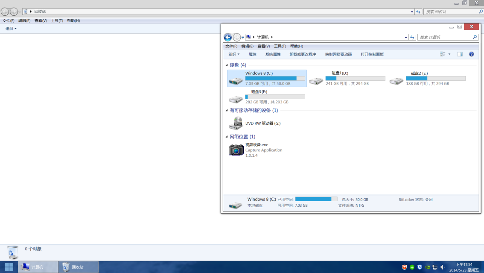
Task: Click the 磁盘1 (D:) usage bar
Action: (355, 79)
